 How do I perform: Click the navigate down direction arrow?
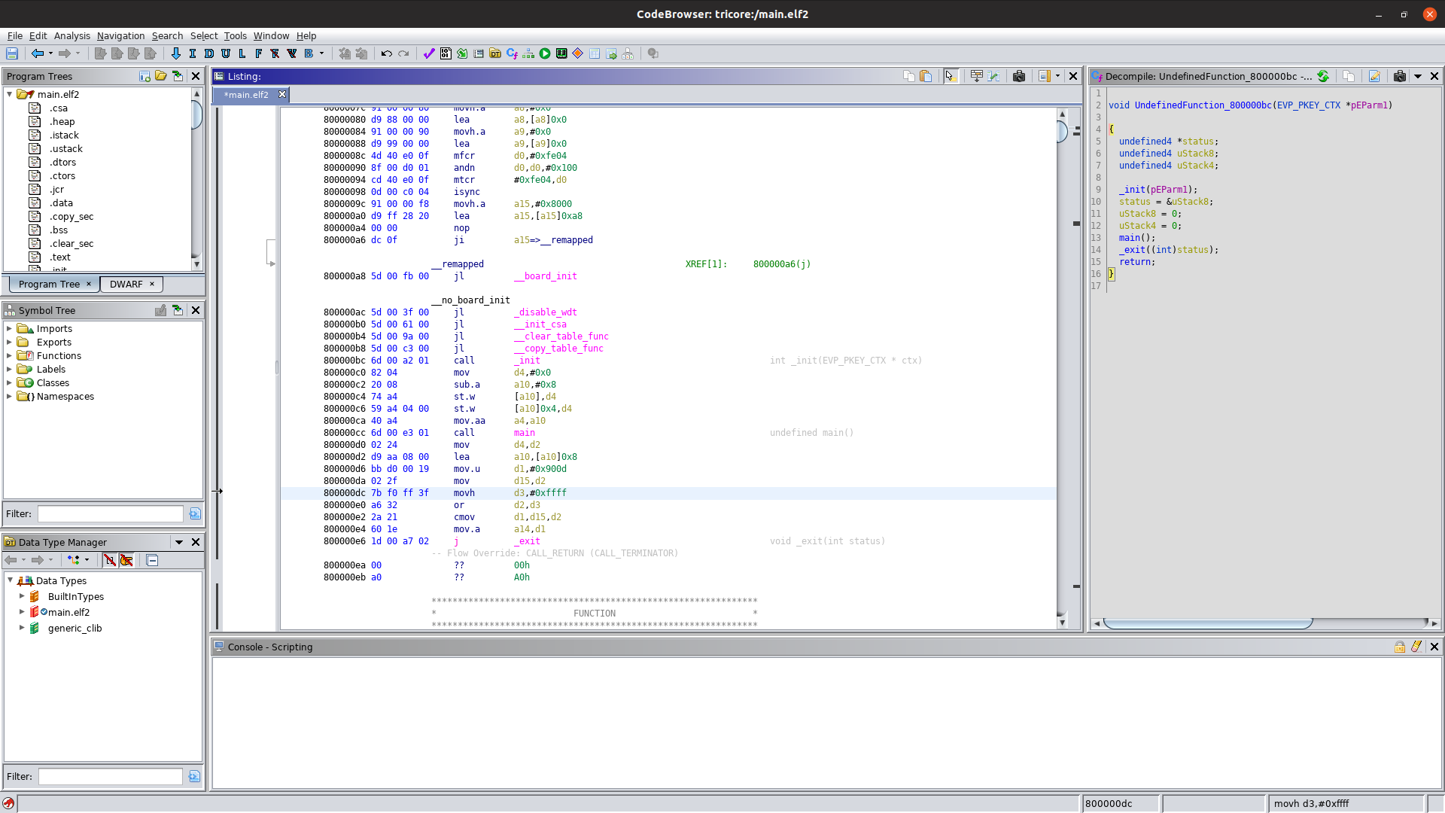coord(176,53)
